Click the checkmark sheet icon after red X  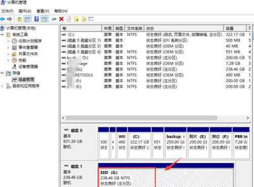(69, 19)
